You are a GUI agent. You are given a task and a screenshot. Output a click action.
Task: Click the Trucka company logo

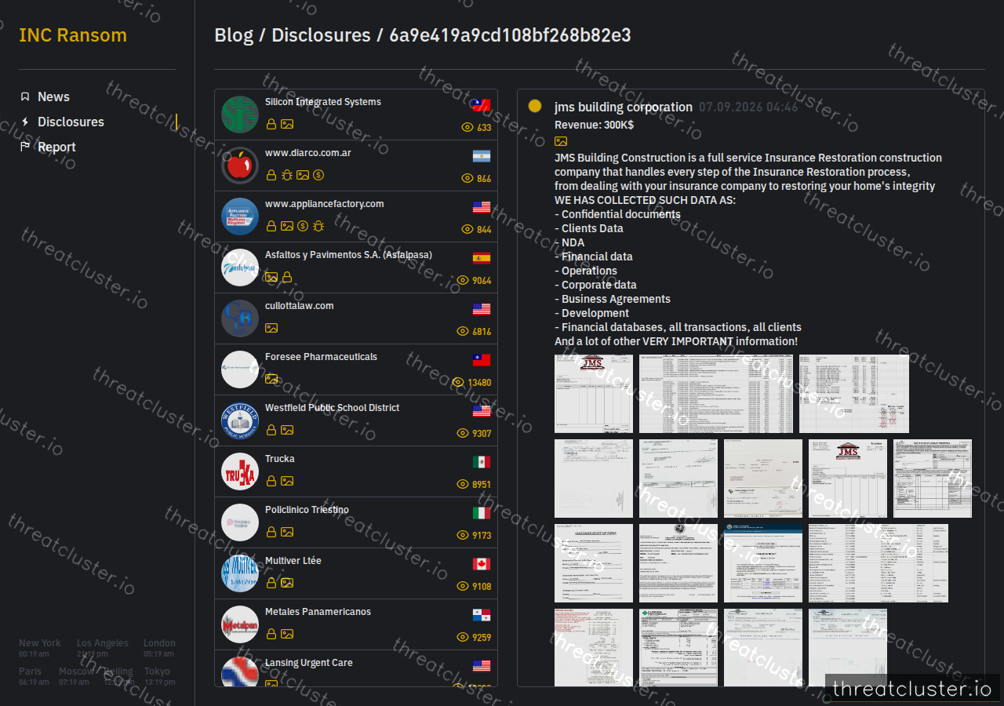[240, 471]
